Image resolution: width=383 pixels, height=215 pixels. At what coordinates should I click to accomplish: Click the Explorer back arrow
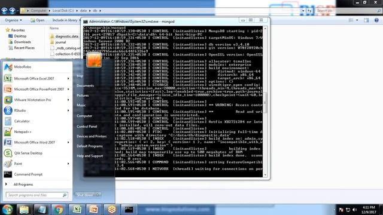4,11
